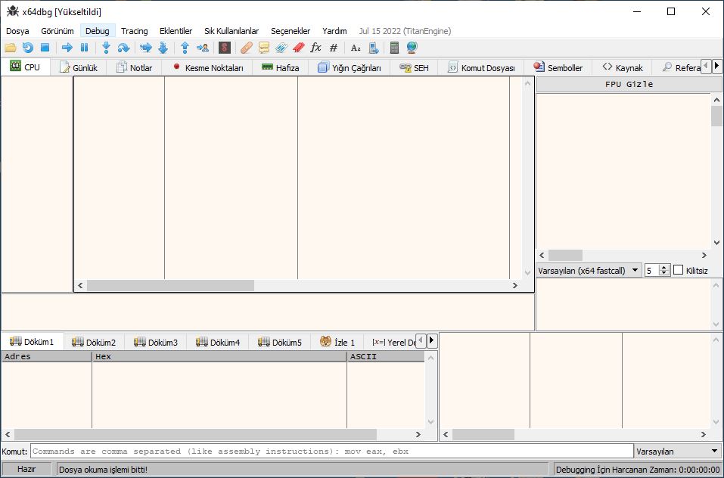This screenshot has width=724, height=478.
Task: Increase the argument count spinner value
Action: [x=664, y=267]
